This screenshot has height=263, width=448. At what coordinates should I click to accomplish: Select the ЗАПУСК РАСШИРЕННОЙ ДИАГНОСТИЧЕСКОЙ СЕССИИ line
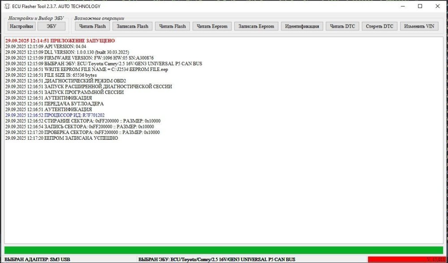pos(89,87)
